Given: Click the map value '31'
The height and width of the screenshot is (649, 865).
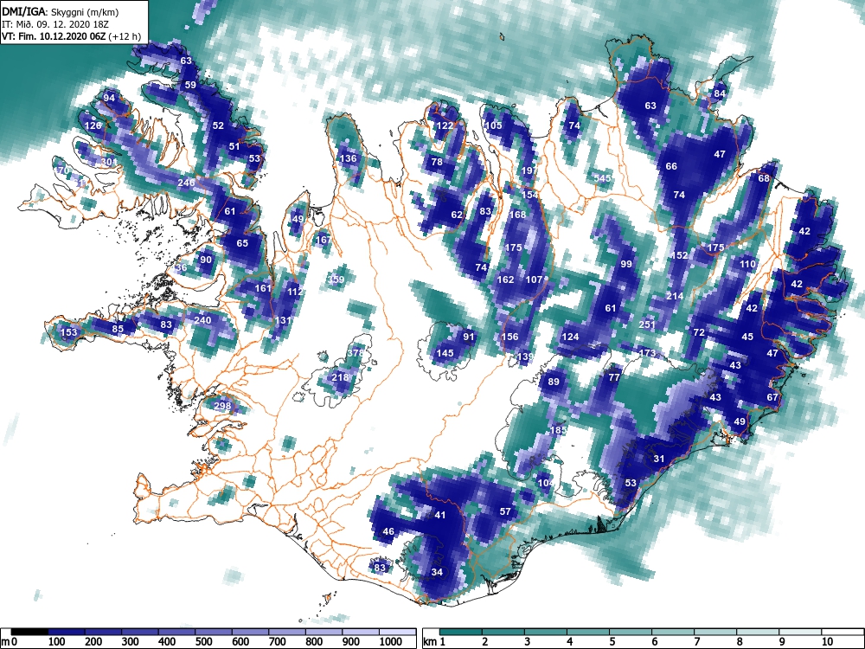Looking at the screenshot, I should click(659, 458).
